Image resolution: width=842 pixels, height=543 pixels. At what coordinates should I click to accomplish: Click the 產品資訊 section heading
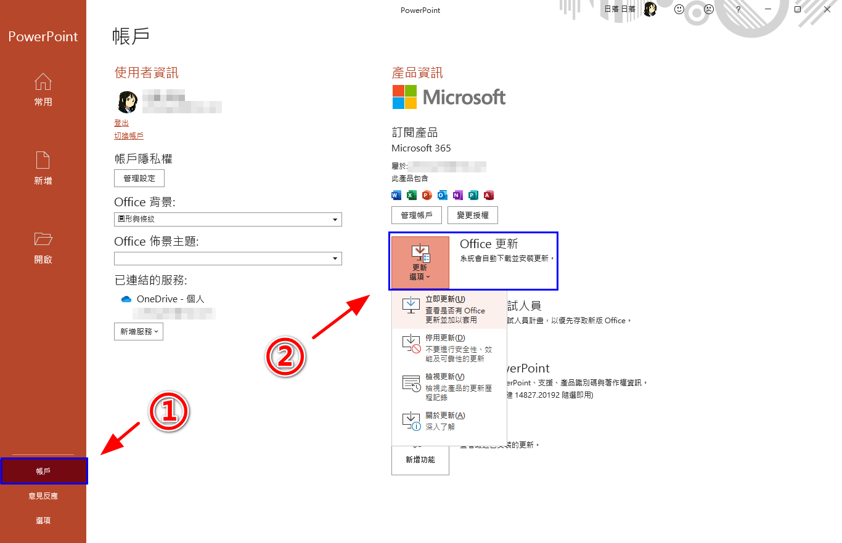coord(417,73)
